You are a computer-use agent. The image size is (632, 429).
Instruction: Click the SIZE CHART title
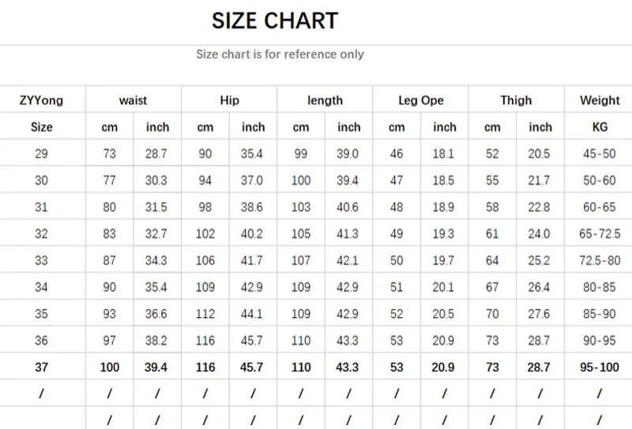coord(275,21)
